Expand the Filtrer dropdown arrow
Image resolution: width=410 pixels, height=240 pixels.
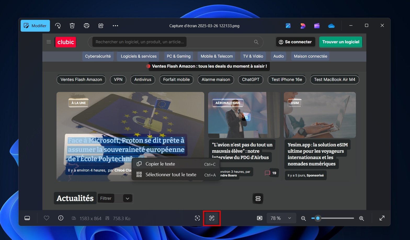point(127,198)
